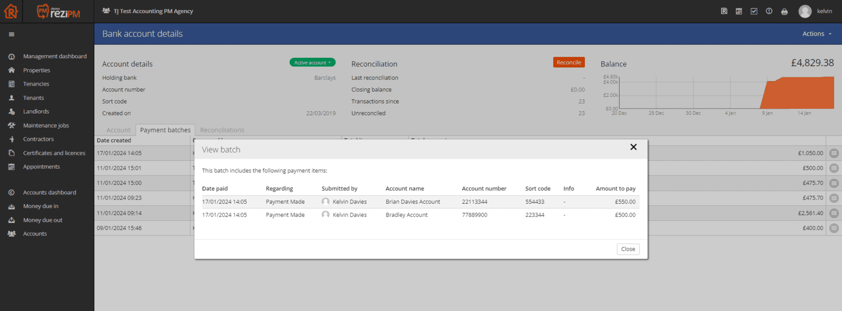Select the Payment batches tab
Screen dimensions: 842x311
coord(165,130)
